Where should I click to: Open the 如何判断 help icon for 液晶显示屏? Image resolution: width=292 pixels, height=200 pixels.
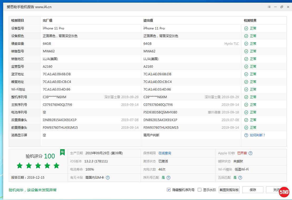point(246,135)
